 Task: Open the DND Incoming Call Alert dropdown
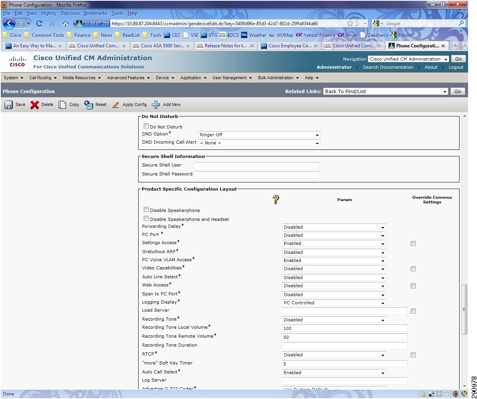pyautogui.click(x=259, y=143)
